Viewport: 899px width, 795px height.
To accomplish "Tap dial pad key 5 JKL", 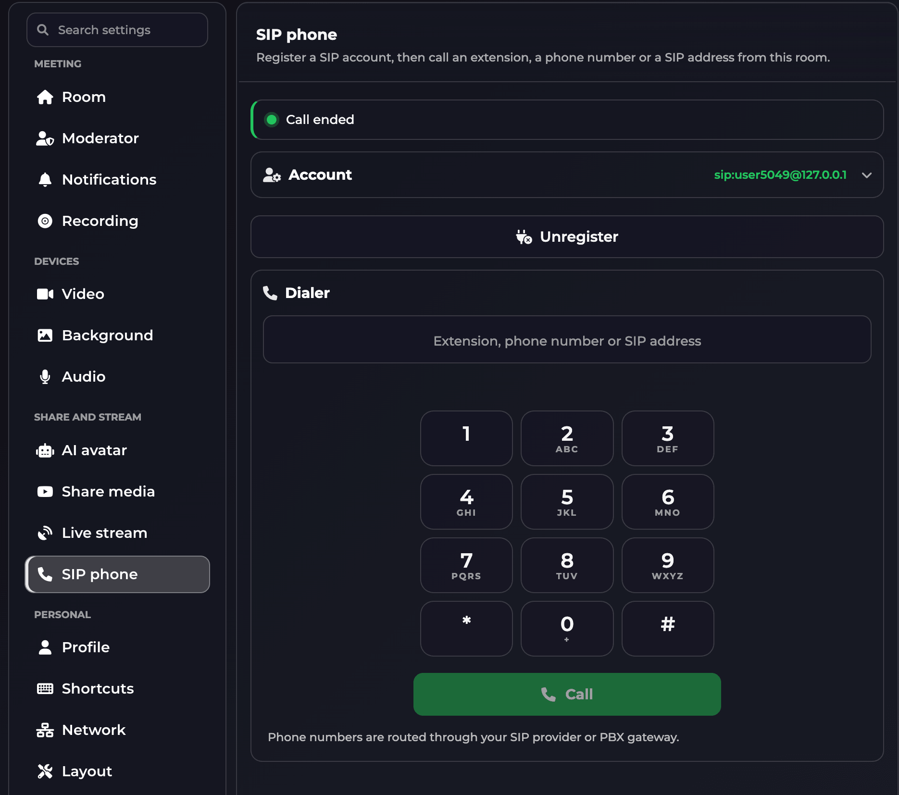I will point(567,502).
